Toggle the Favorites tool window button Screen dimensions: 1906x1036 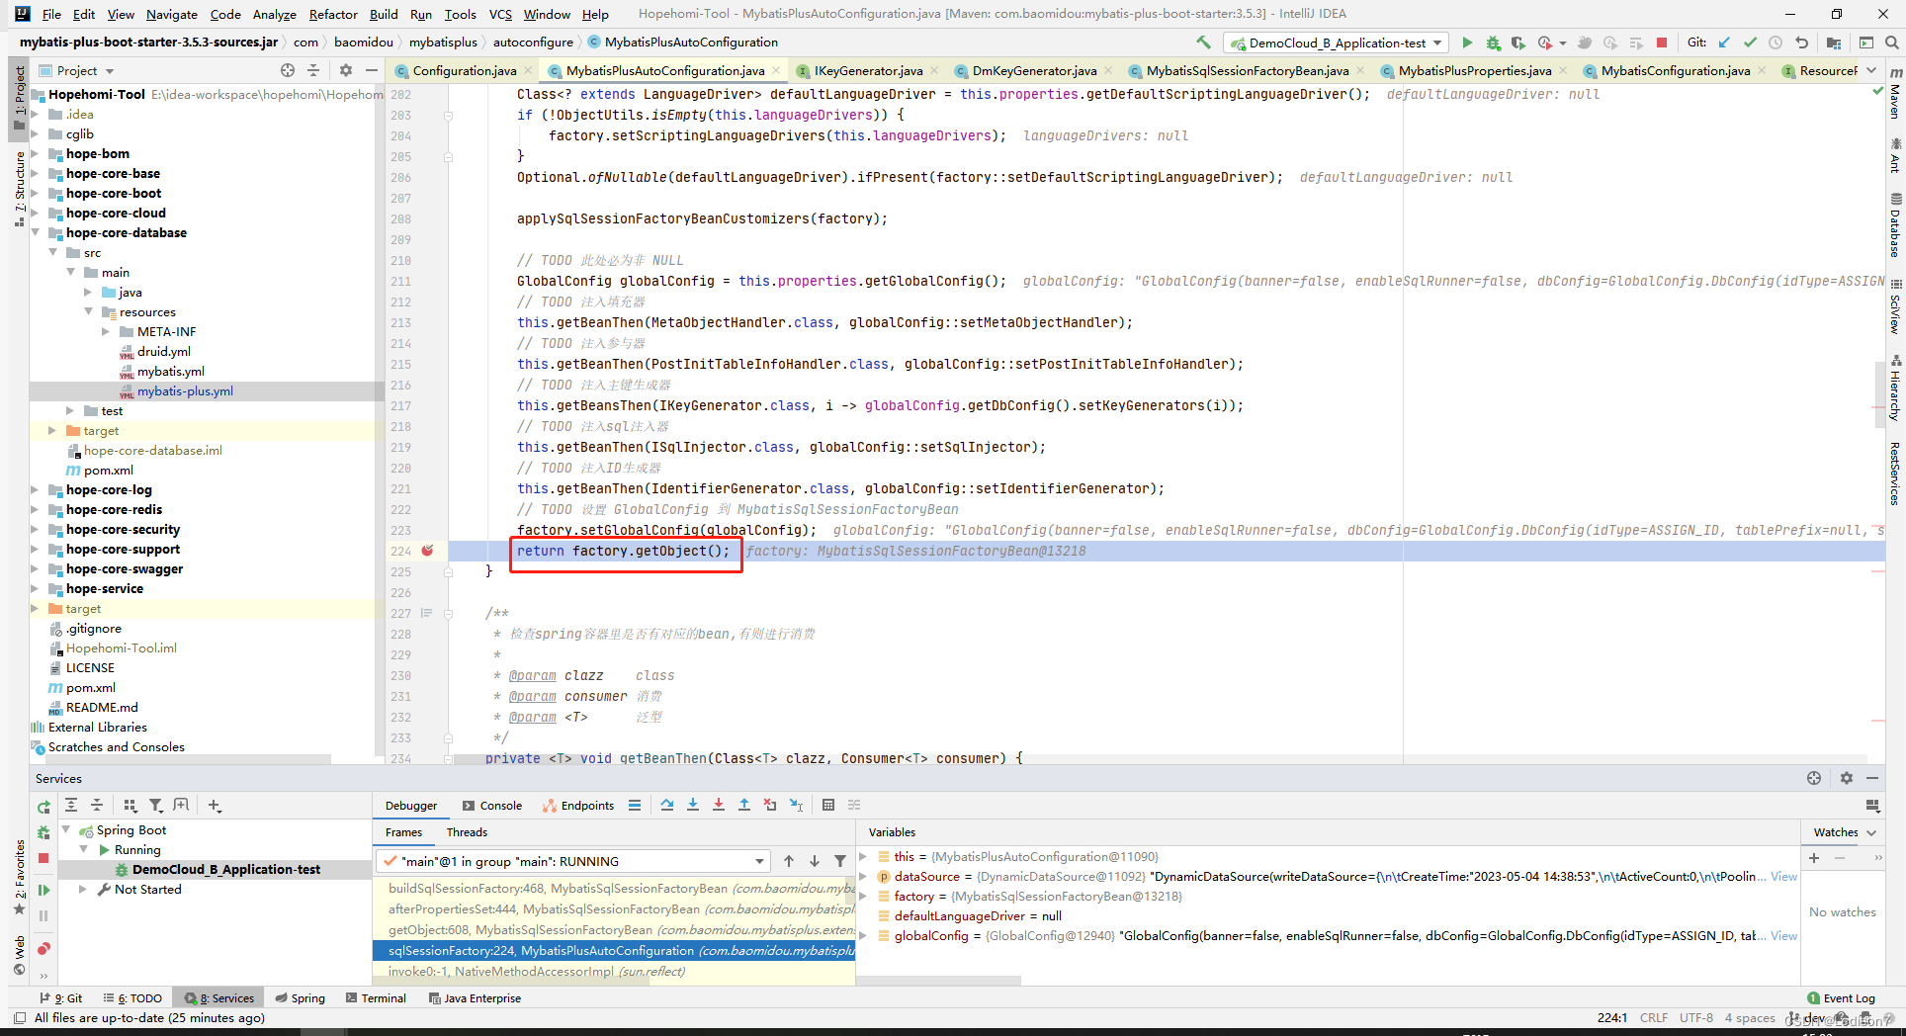coord(19,875)
